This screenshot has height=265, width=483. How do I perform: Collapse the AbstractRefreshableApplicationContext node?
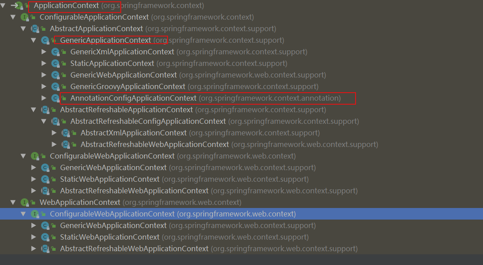click(33, 110)
